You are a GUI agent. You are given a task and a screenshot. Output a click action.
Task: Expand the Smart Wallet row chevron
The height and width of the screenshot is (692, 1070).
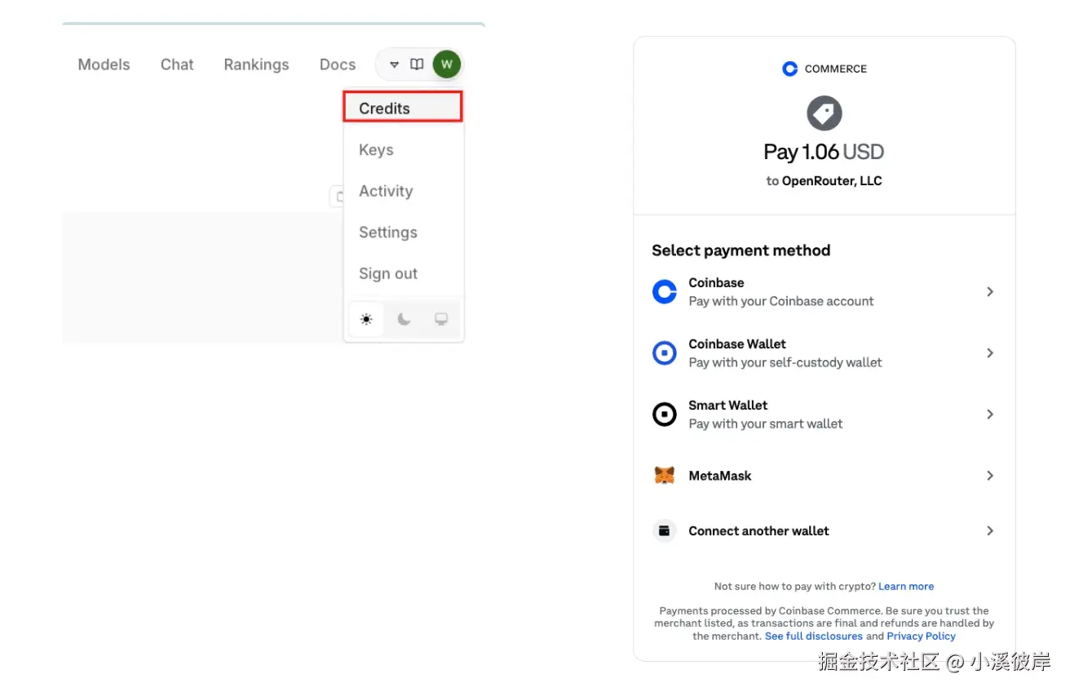990,415
